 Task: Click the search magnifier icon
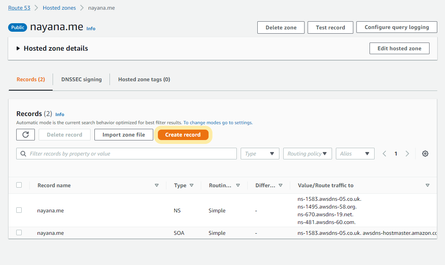point(23,154)
